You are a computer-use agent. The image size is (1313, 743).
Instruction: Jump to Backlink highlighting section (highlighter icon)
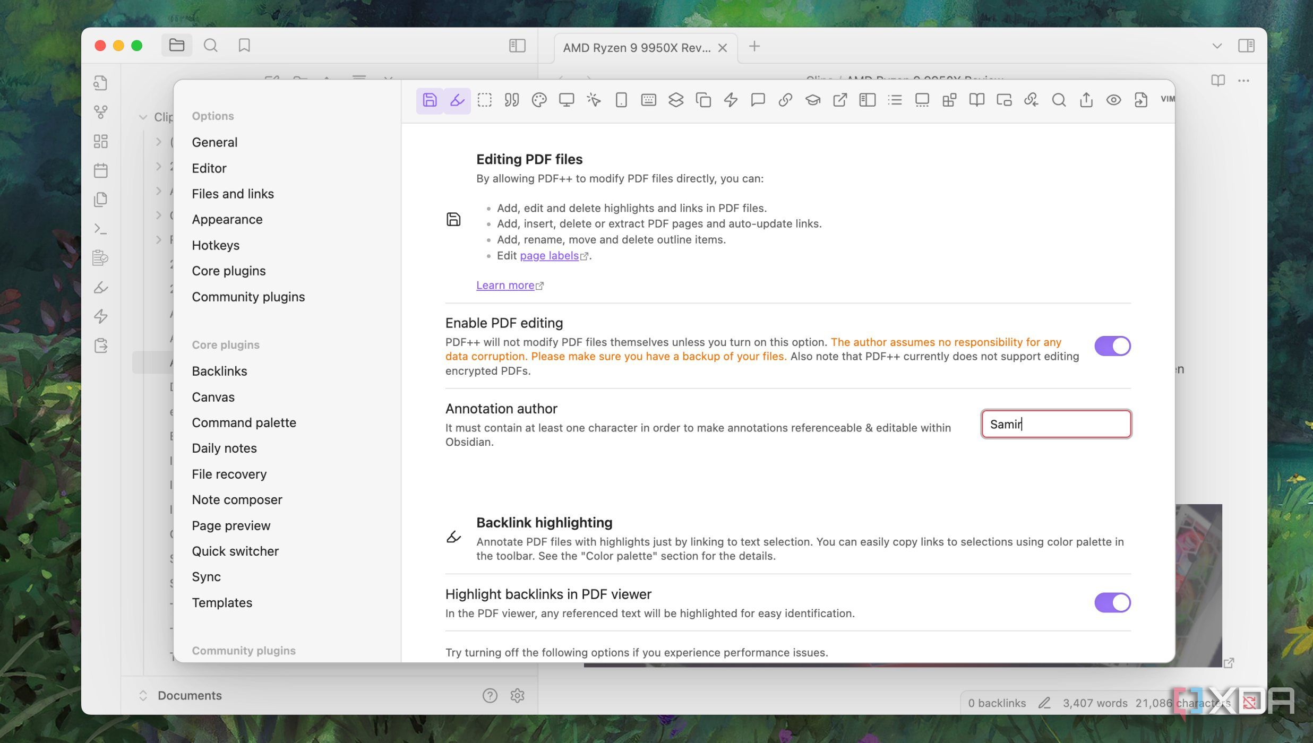pos(457,100)
